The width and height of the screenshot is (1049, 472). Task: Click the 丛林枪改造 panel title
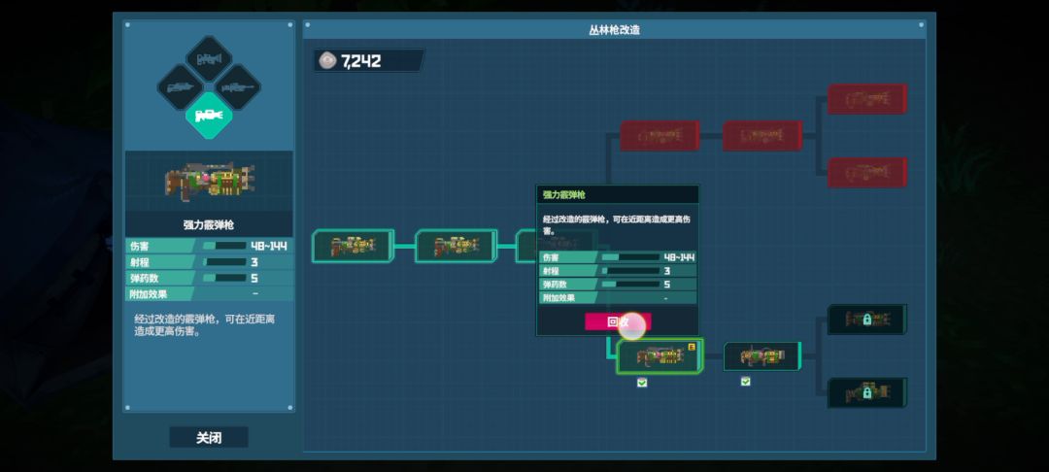(614, 30)
